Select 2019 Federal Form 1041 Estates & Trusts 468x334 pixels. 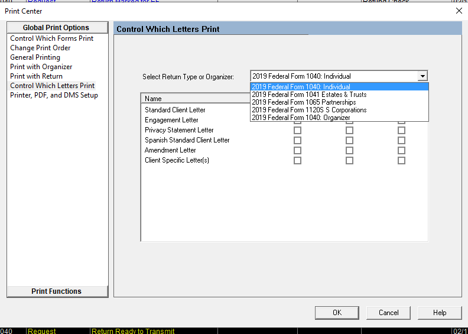(309, 95)
